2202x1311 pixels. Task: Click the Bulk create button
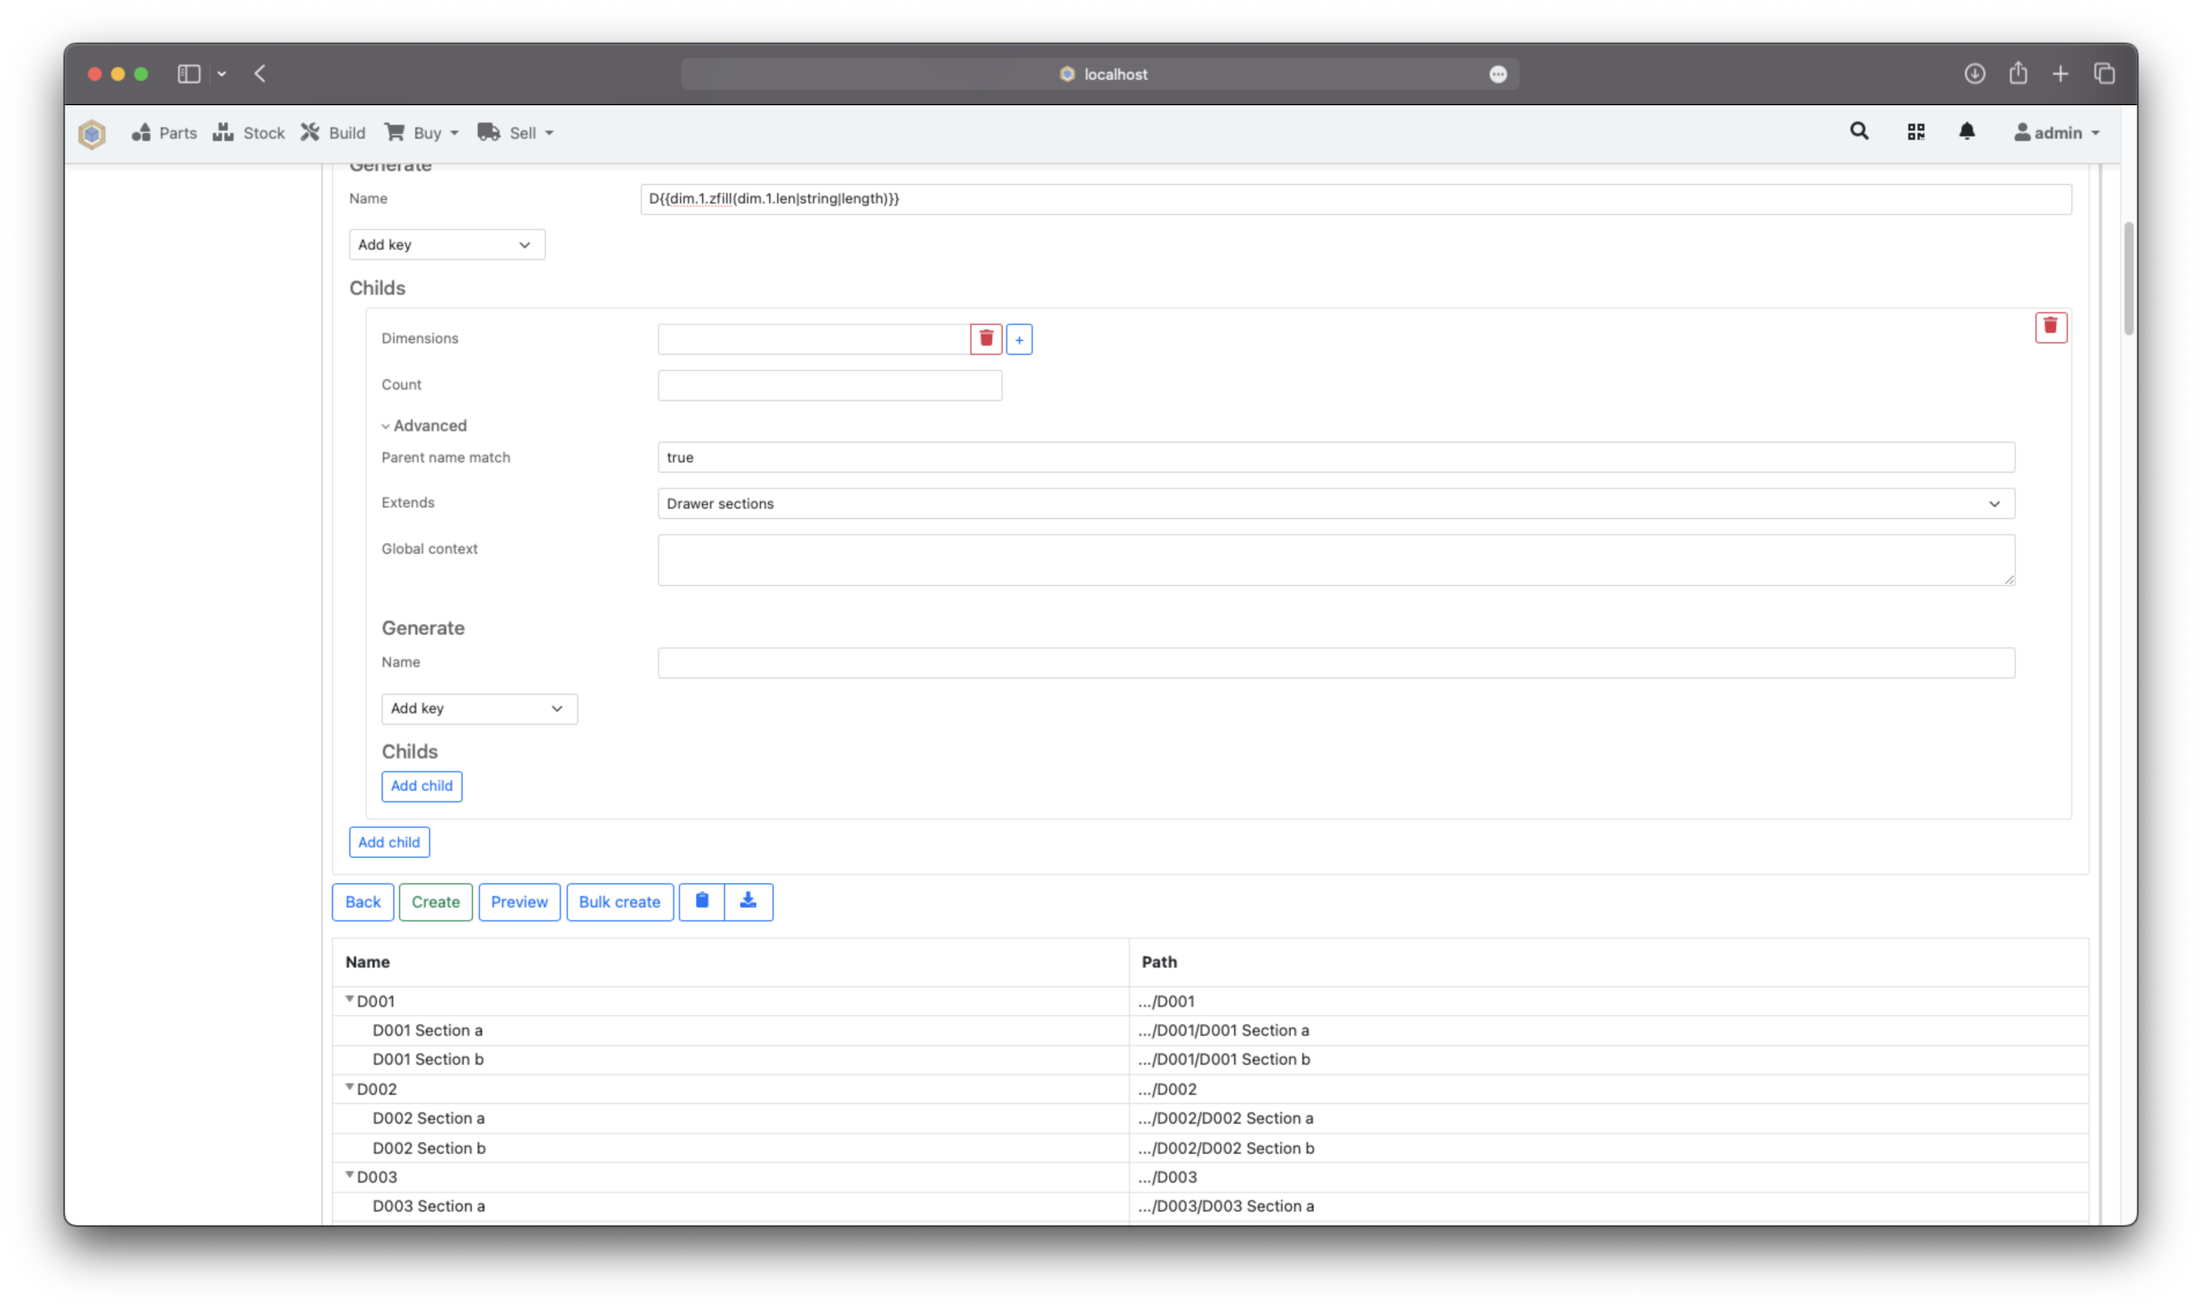point(619,901)
